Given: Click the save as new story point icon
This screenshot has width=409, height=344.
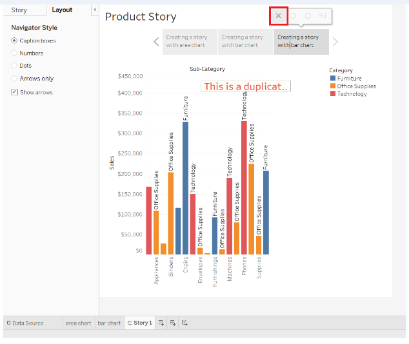Looking at the screenshot, I should [x=322, y=15].
